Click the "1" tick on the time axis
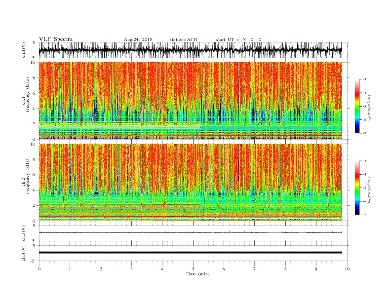 [70, 269]
